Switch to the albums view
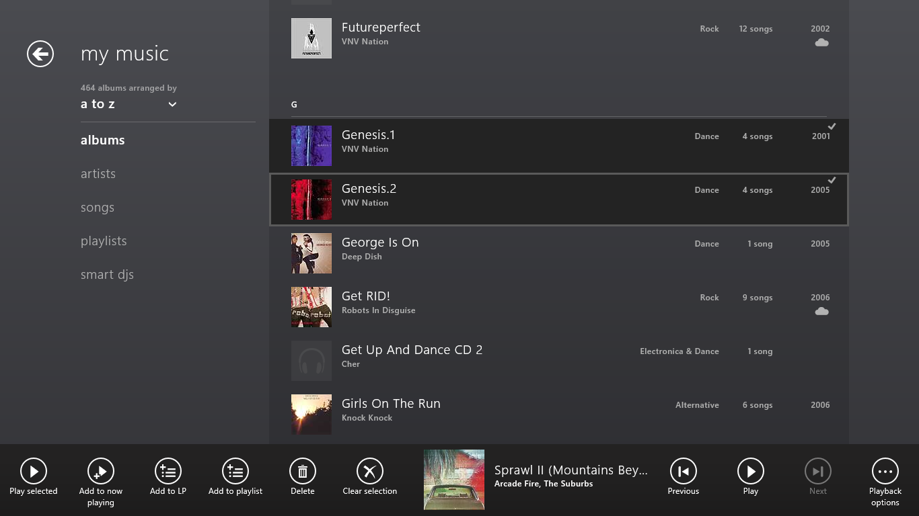Image resolution: width=919 pixels, height=516 pixels. click(103, 140)
